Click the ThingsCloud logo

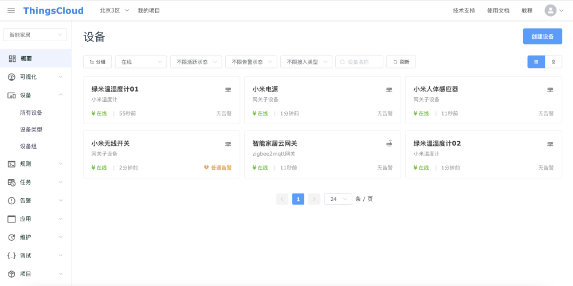pos(53,10)
